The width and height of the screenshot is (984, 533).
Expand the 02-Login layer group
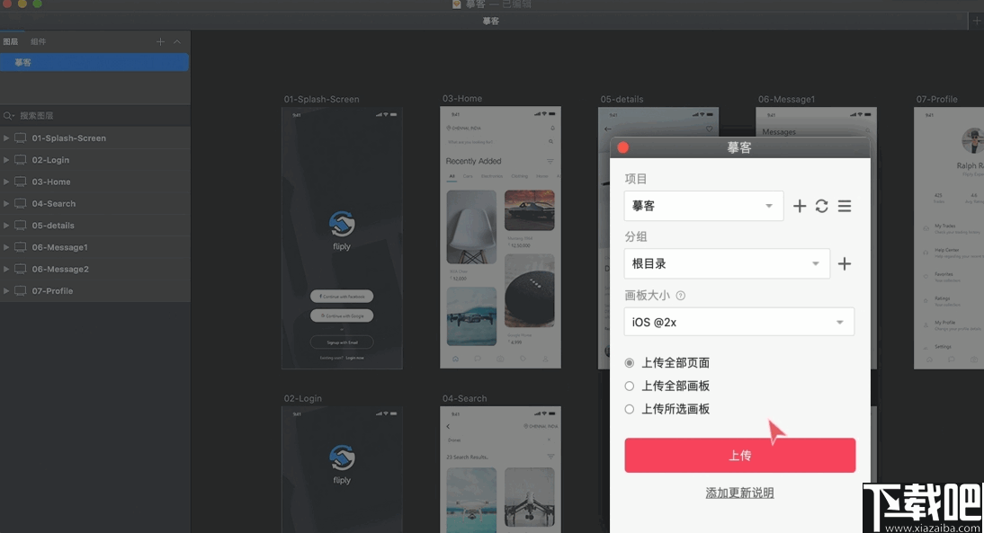[6, 160]
